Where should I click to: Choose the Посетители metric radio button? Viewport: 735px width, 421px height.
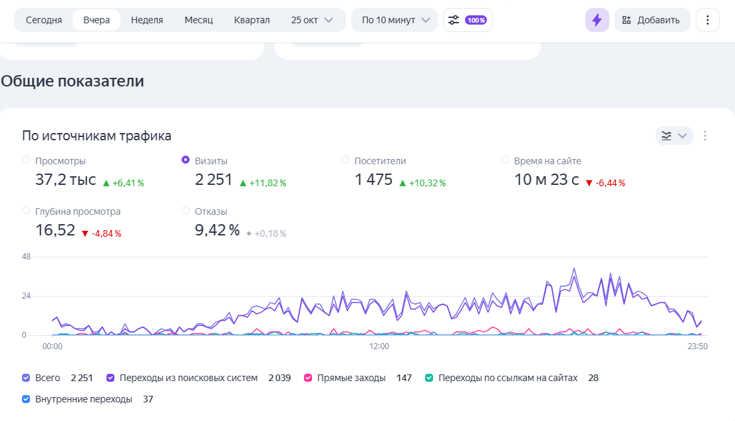345,160
